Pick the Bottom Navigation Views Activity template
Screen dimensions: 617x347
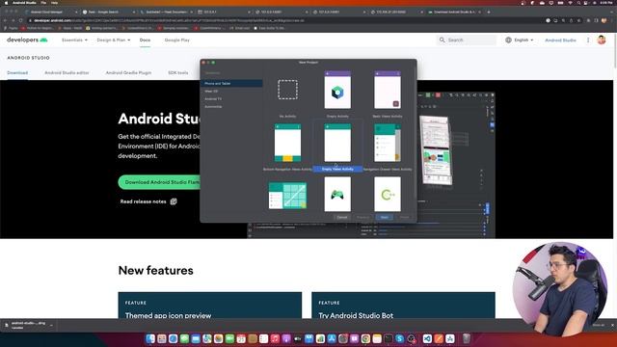(x=287, y=143)
